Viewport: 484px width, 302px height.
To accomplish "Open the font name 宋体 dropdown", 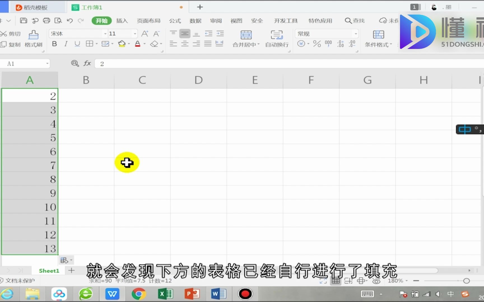I will (x=105, y=34).
